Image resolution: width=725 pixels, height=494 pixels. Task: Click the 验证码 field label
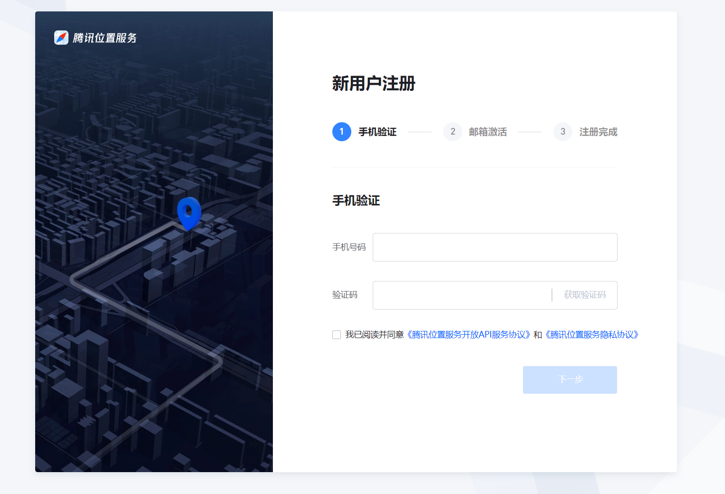coord(345,295)
